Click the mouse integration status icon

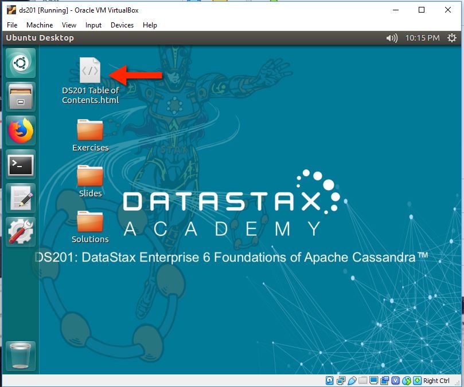407,381
